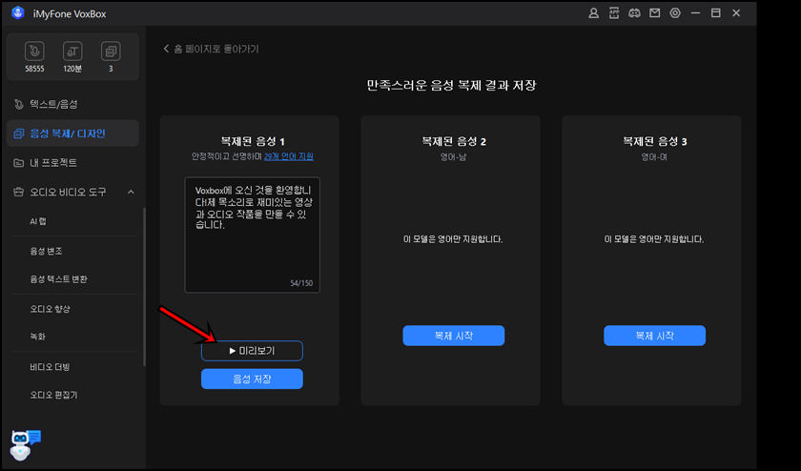Select 음성 복제/ 디자인 in the sidebar

coord(72,133)
